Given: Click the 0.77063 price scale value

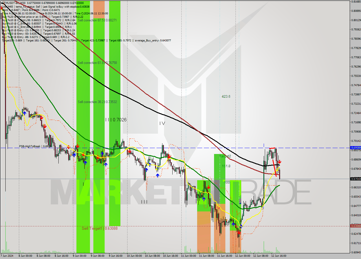Looking at the screenshot, I should click(x=356, y=57).
